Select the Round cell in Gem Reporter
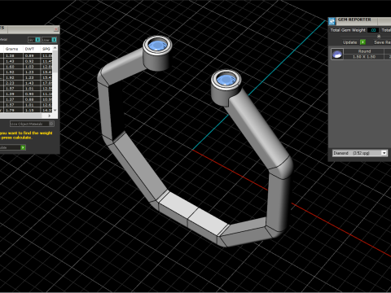 point(364,51)
